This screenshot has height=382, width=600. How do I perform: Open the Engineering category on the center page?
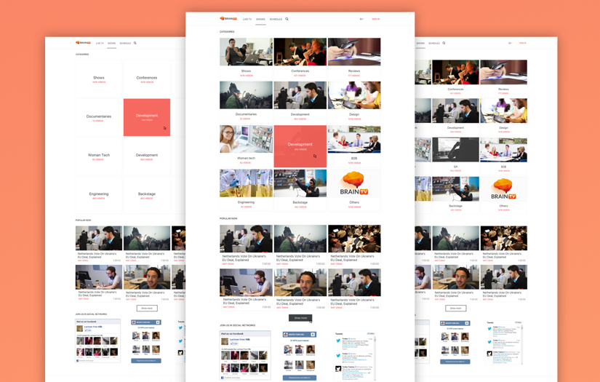click(x=246, y=189)
